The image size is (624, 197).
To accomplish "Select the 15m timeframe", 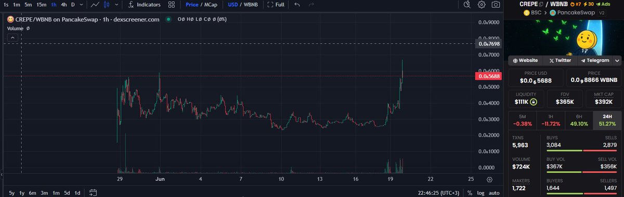I will point(42,5).
